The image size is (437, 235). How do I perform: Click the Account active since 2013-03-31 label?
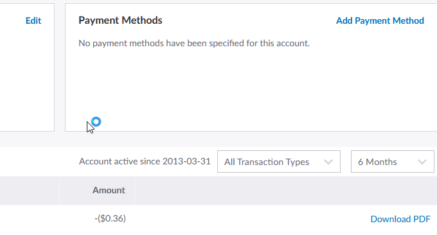tap(145, 162)
